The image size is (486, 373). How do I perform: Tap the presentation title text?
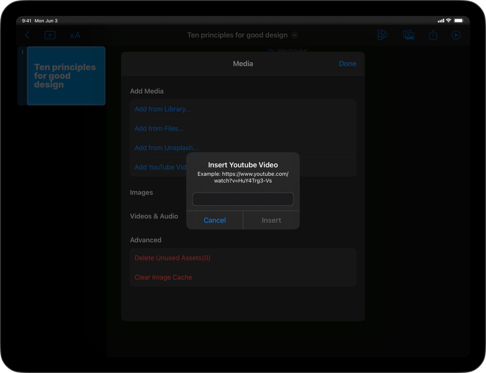(237, 35)
